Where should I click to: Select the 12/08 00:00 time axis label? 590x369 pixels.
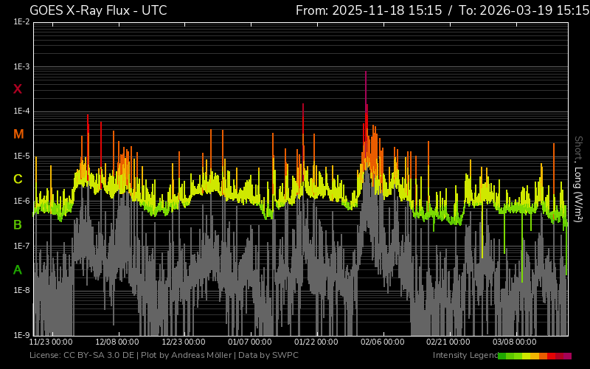pos(117,342)
